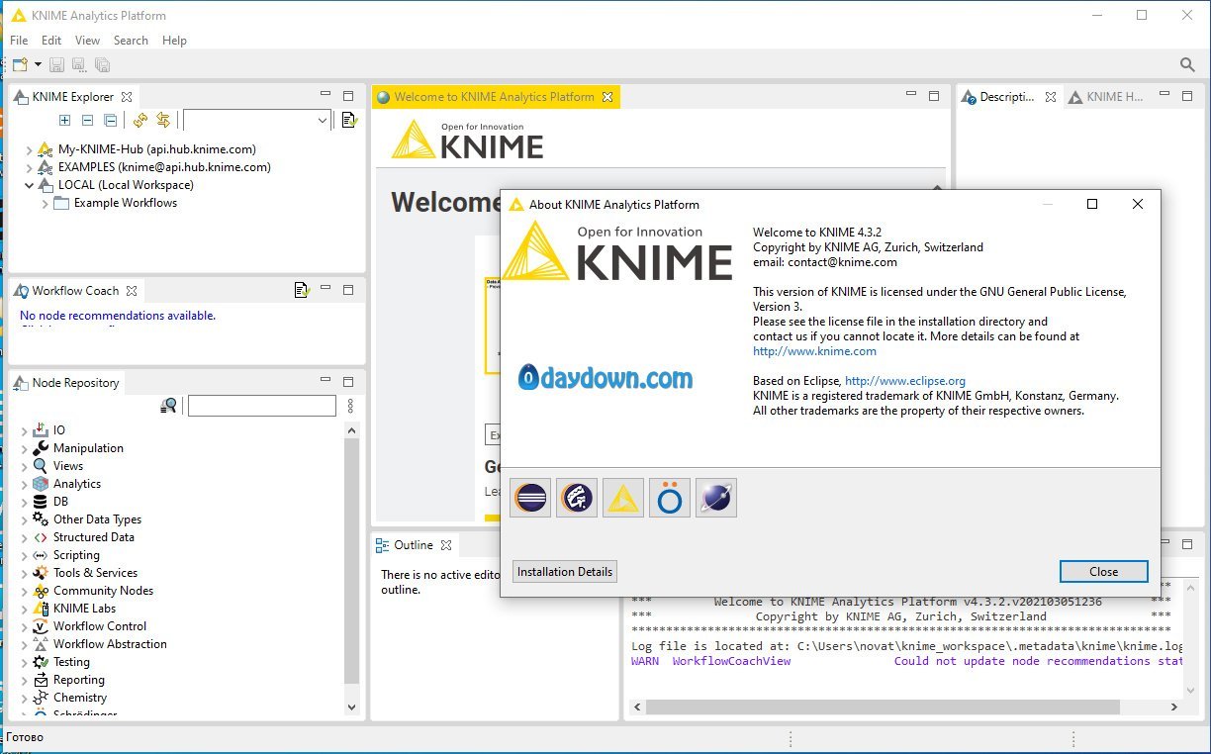1211x754 pixels.
Task: Click the blue Ö icon in About dialog
Action: (x=670, y=498)
